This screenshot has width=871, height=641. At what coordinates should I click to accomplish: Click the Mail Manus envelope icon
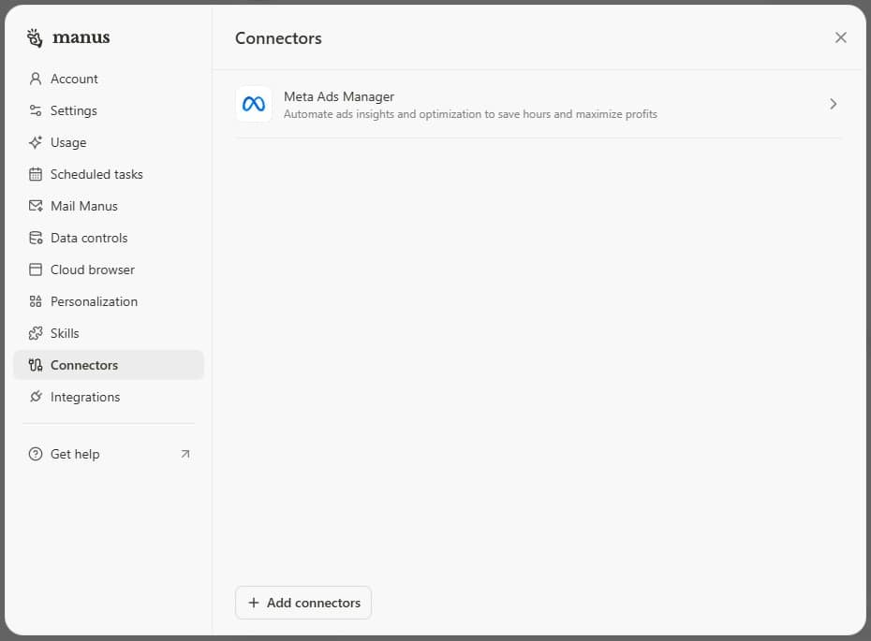point(36,206)
